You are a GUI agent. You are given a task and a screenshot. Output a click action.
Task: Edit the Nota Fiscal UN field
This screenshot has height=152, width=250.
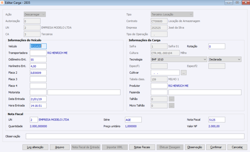[34, 120]
